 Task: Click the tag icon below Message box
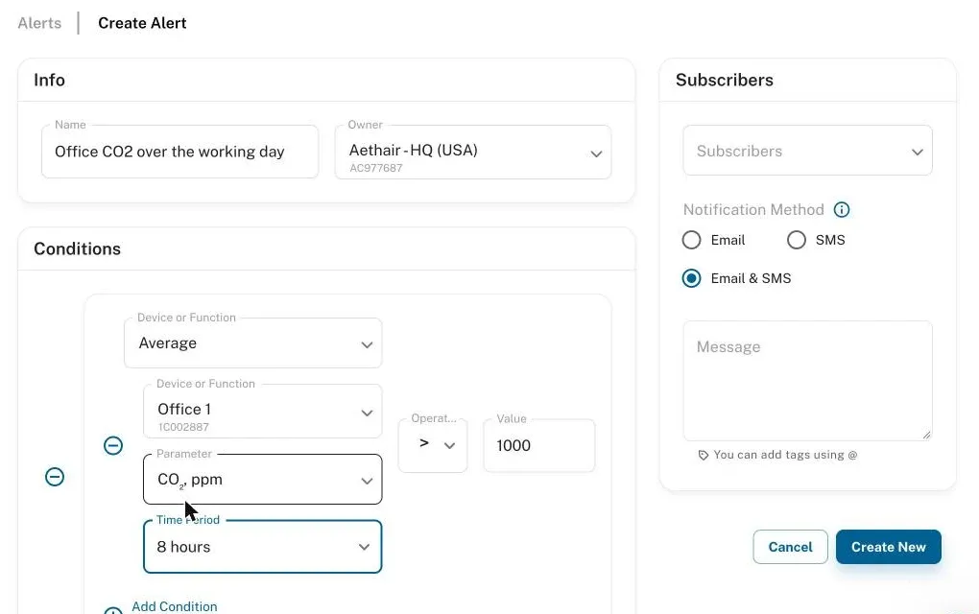click(703, 456)
